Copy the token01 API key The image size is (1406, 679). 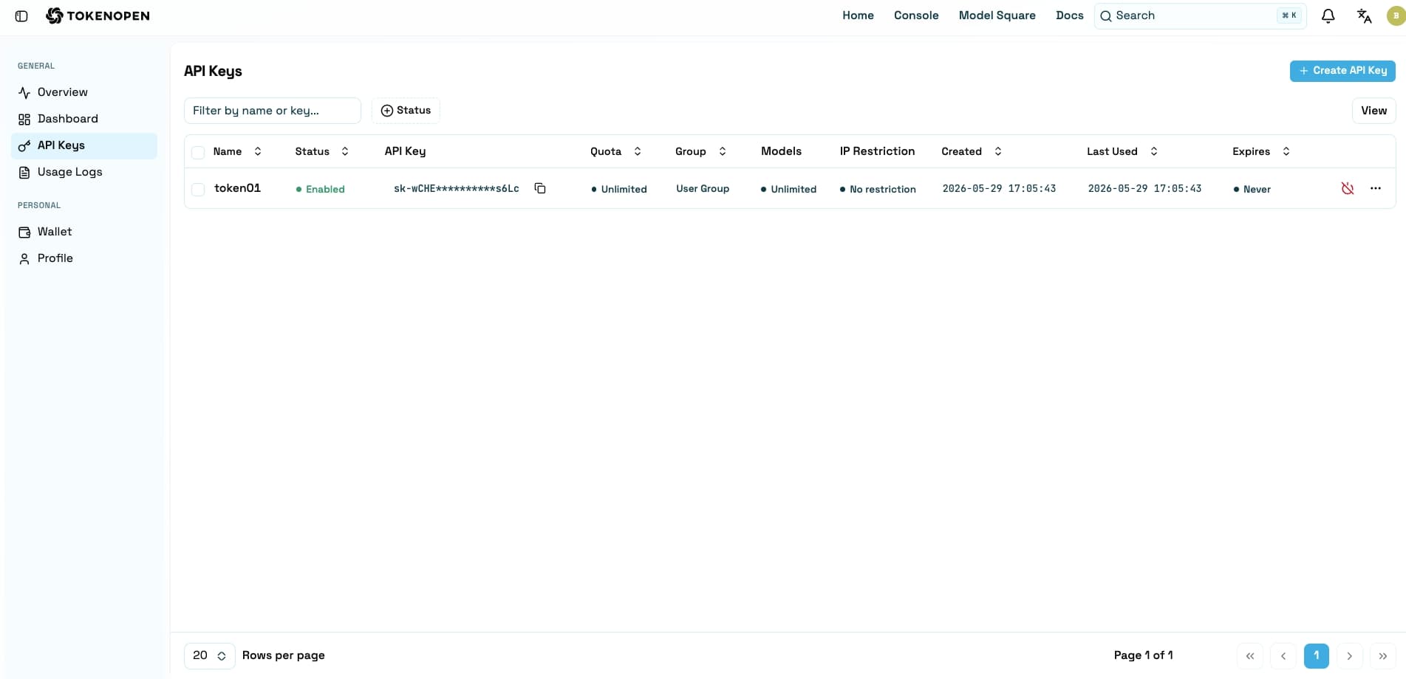540,188
